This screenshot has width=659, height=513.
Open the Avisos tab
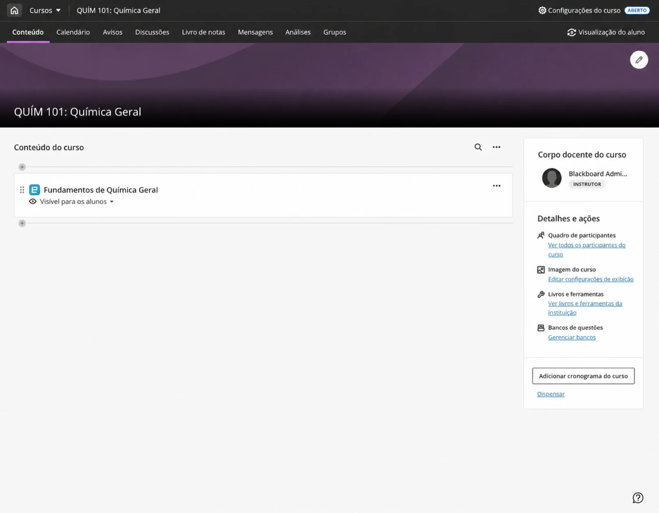(x=113, y=32)
